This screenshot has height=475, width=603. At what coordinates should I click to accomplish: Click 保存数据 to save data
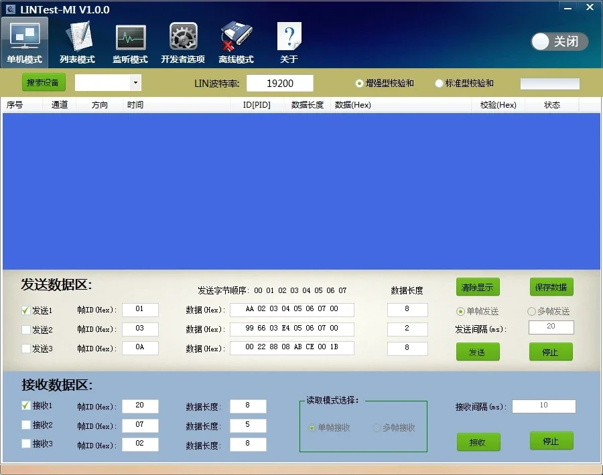(x=551, y=286)
